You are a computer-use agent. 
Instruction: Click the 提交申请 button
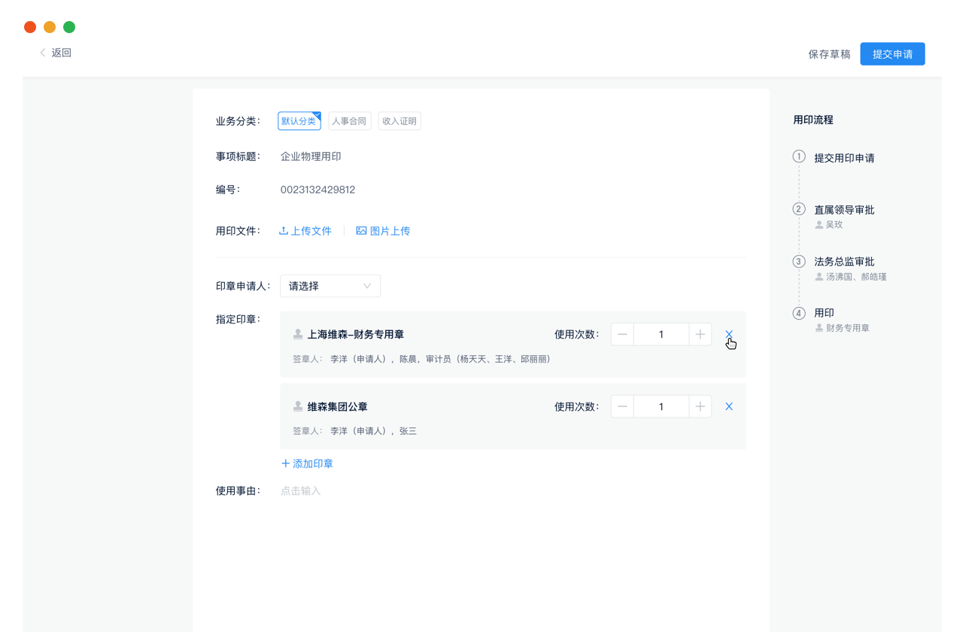(x=892, y=53)
